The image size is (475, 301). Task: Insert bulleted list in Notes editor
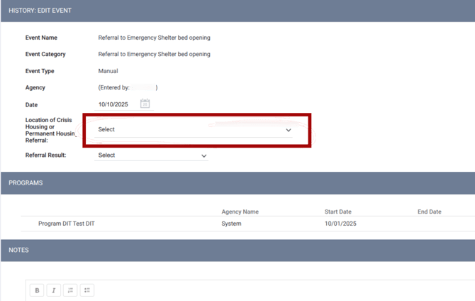[86, 290]
